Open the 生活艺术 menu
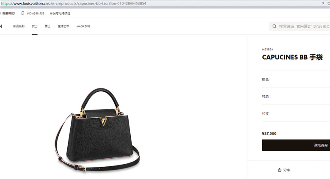 coord(63,26)
